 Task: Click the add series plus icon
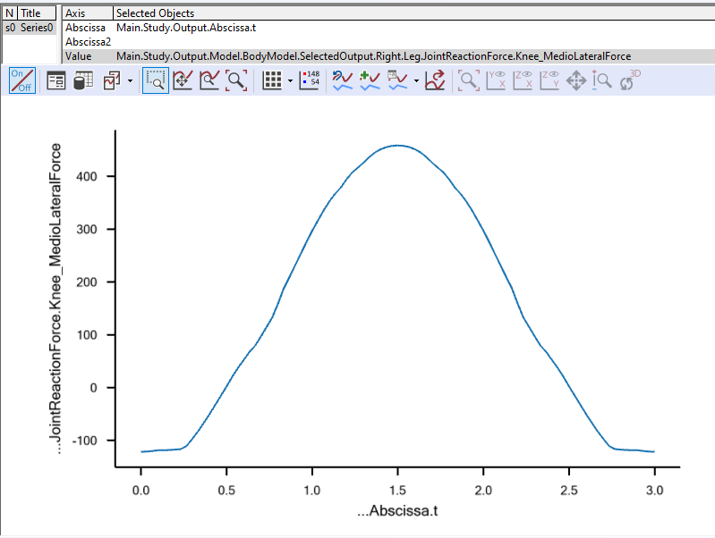tap(370, 80)
